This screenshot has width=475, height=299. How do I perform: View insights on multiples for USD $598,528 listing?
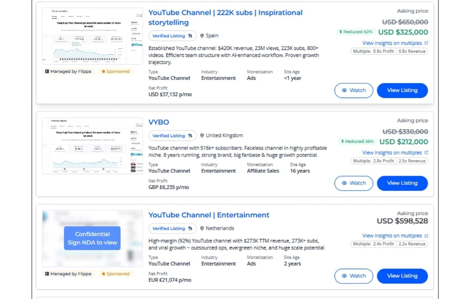pos(392,235)
